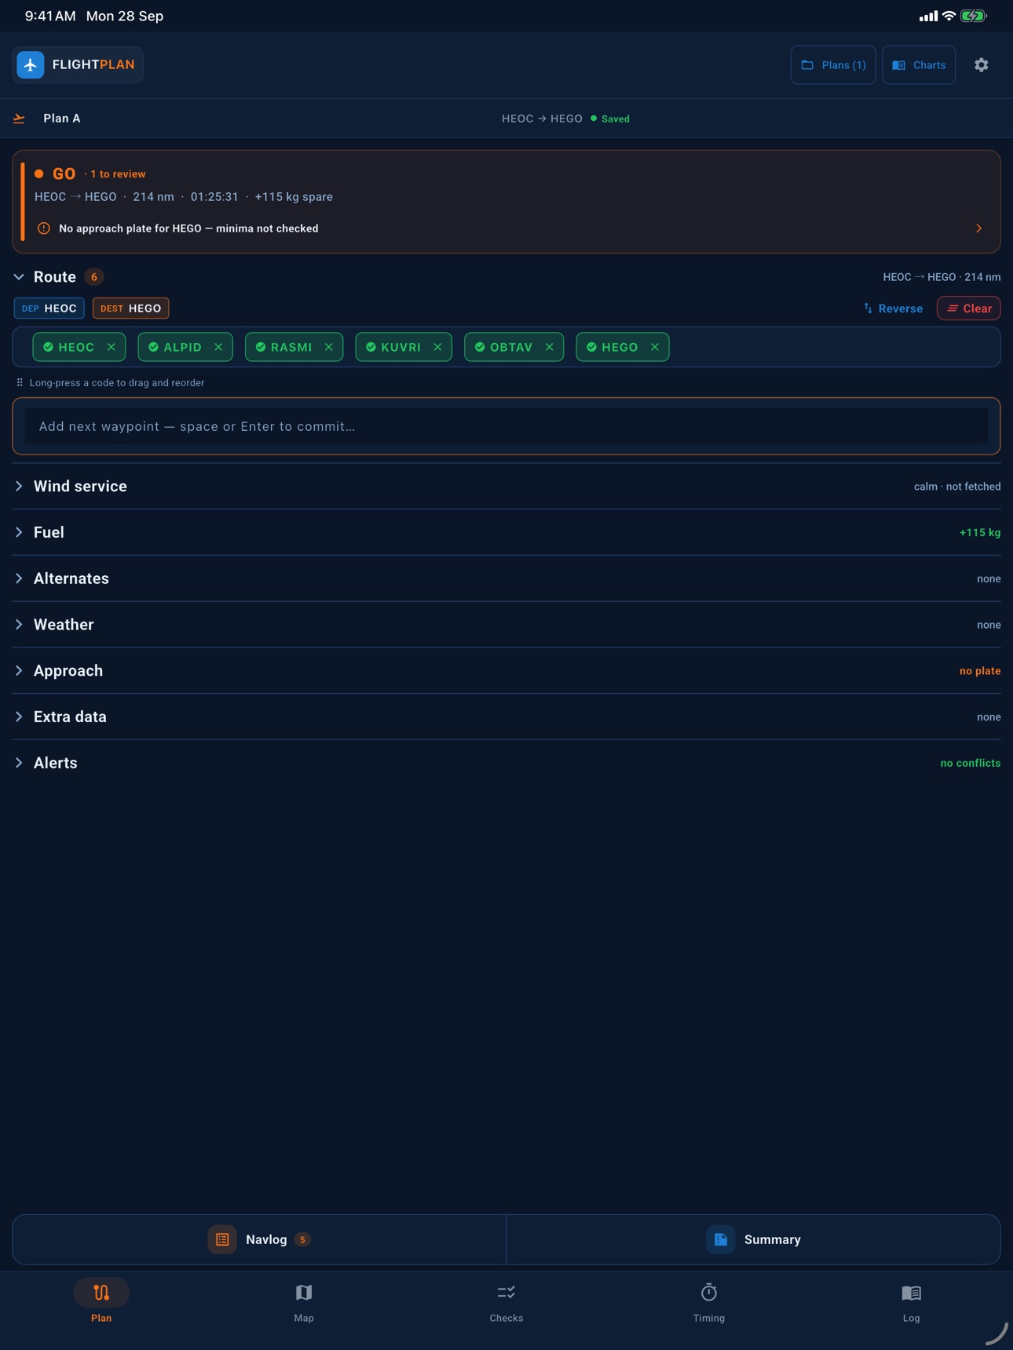1013x1350 pixels.
Task: Focus the Add next waypoint field
Action: coord(506,426)
